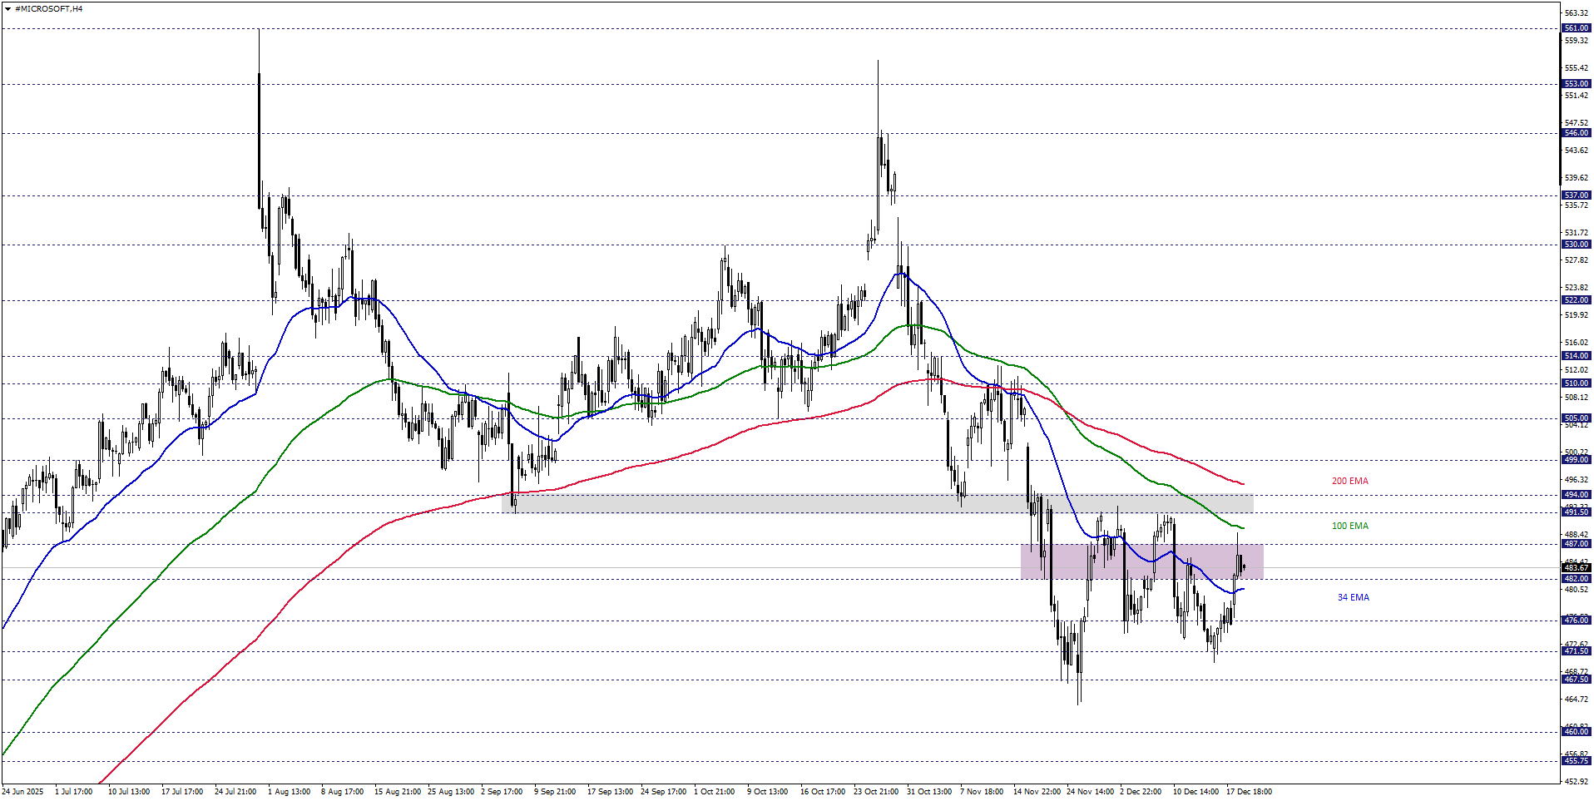This screenshot has height=801, width=1594.
Task: Open the #MICROSOFT,H4 chart dropdown arrow
Action: (x=7, y=9)
